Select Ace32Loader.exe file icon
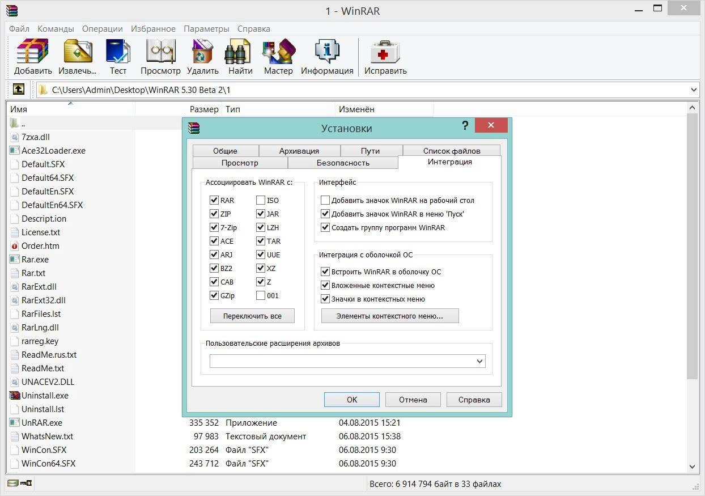 [15, 151]
